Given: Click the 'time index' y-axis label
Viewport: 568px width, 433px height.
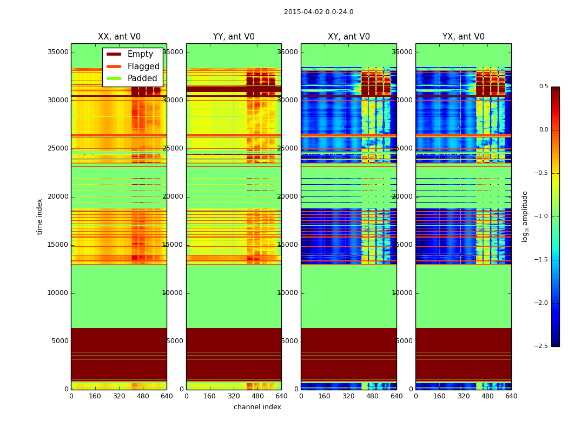Looking at the screenshot, I should tap(40, 216).
